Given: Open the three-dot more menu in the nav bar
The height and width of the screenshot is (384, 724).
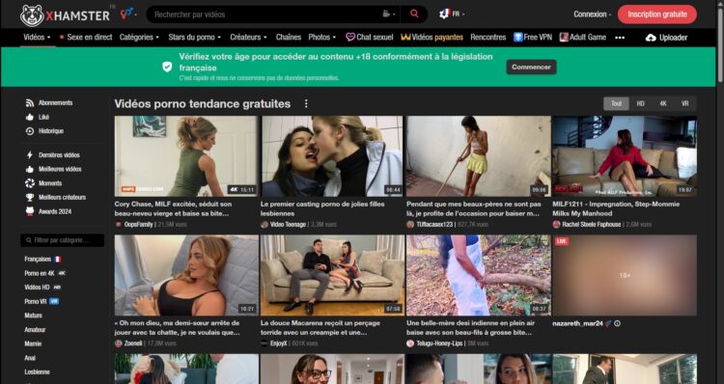Looking at the screenshot, I should click(620, 38).
